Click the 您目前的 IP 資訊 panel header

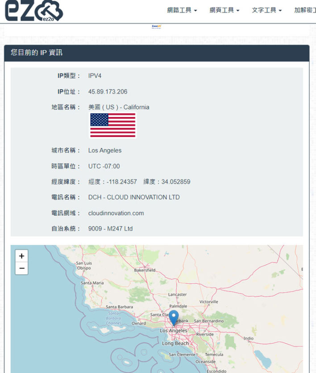point(157,53)
